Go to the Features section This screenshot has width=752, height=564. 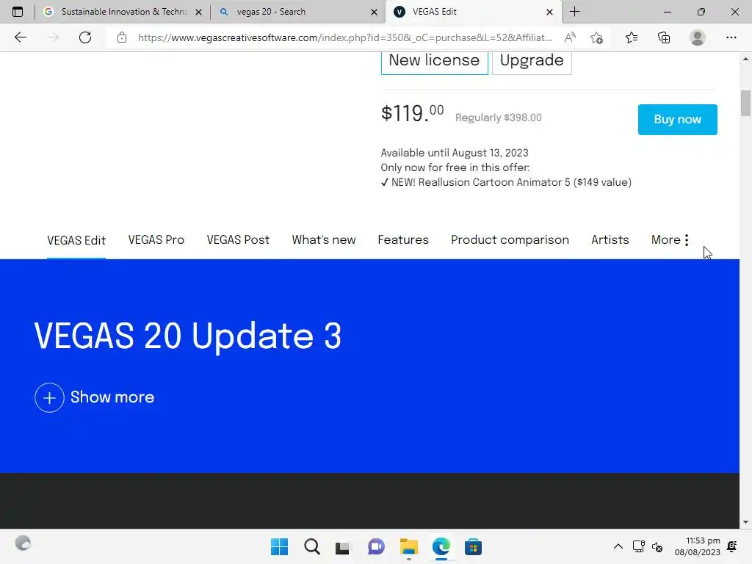click(x=403, y=240)
